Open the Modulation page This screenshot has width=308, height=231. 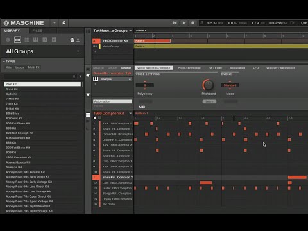237,68
